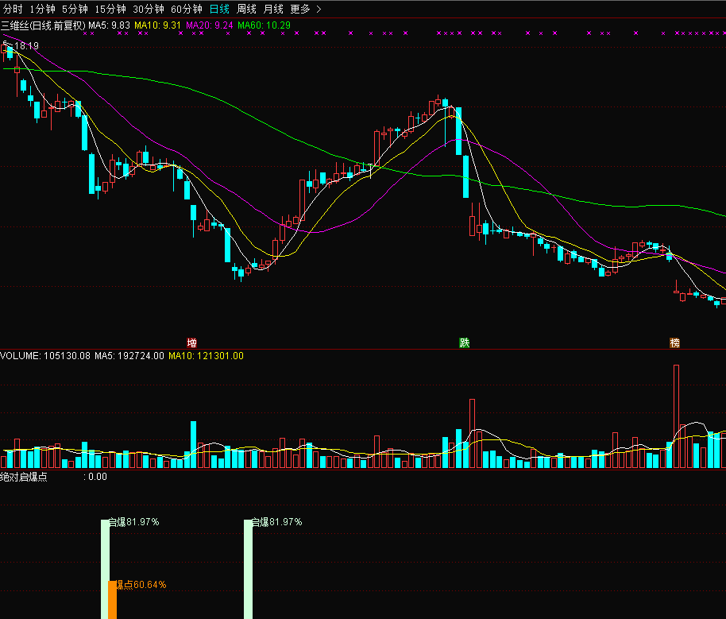Click the orange 爆点 indicator bar
Screen dimensions: 726x619
(112, 600)
